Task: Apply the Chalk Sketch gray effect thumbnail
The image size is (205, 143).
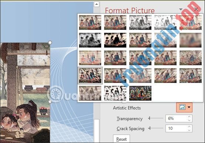Action: click(x=90, y=40)
